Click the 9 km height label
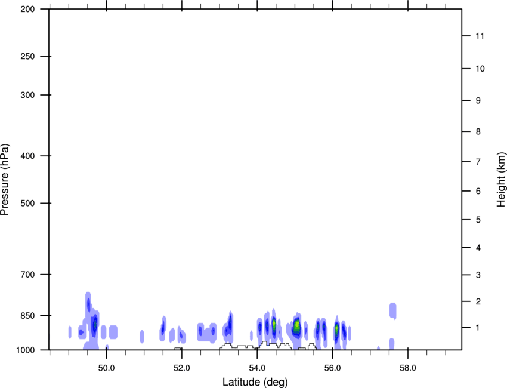Screen dimensions: 507x388 (478, 101)
